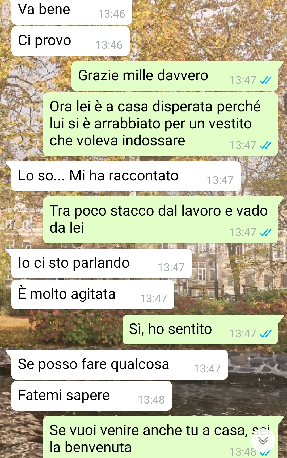Select the 'Sì, ho sentito' sent bubble
Image resolution: width=287 pixels, height=458 pixels.
[200, 330]
